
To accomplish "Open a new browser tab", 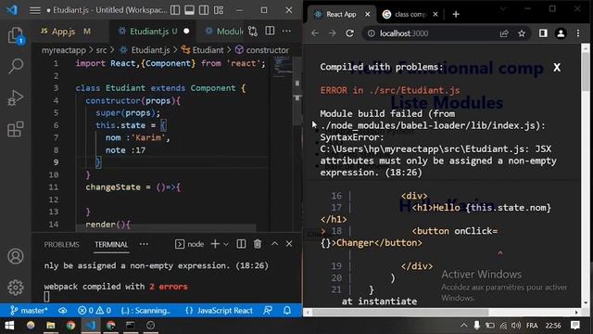I will tap(456, 15).
